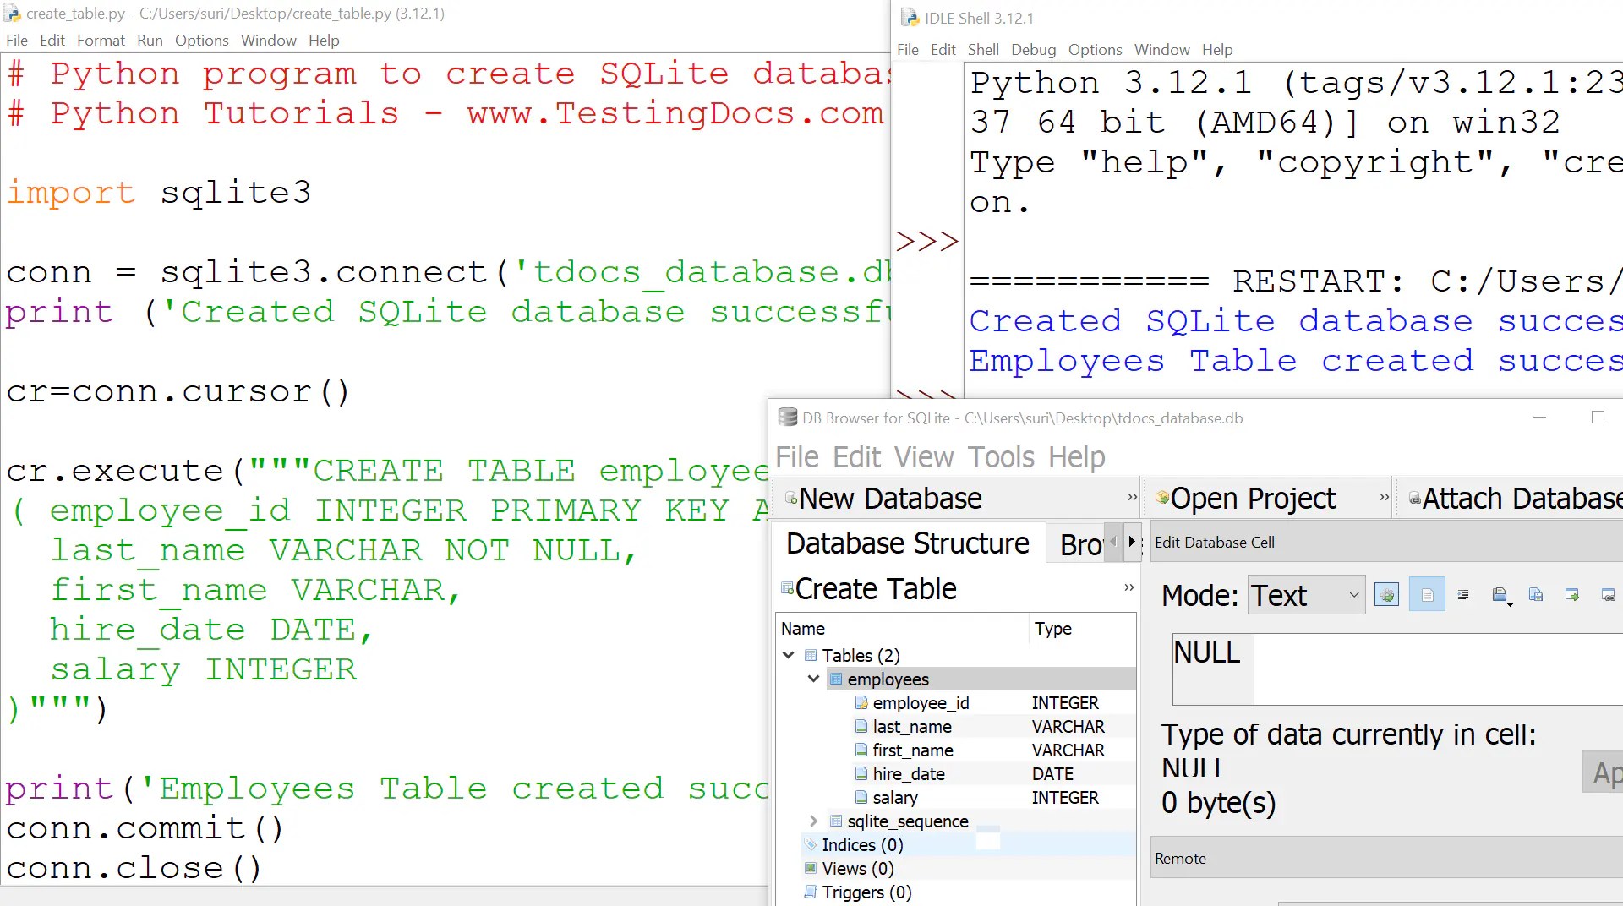Viewport: 1623px width, 906px height.
Task: Apply cell changes with green gear icon
Action: tap(1386, 594)
